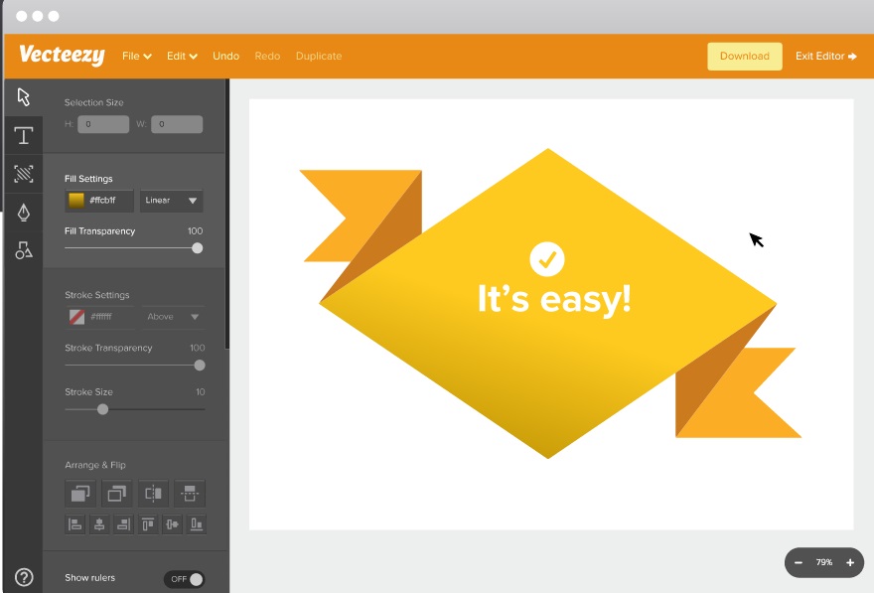This screenshot has height=593, width=874.
Task: Select the Pen tool
Action: (23, 212)
